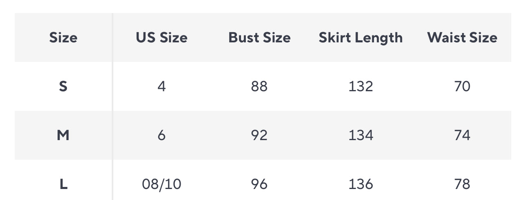Click US size 6 in the M row

click(x=161, y=135)
